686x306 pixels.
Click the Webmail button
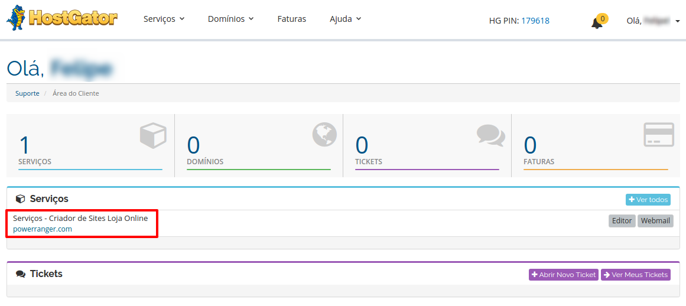click(x=655, y=221)
